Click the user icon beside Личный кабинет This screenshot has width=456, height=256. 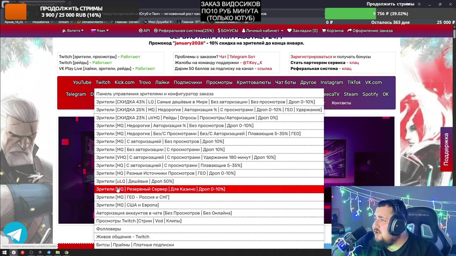(244, 31)
